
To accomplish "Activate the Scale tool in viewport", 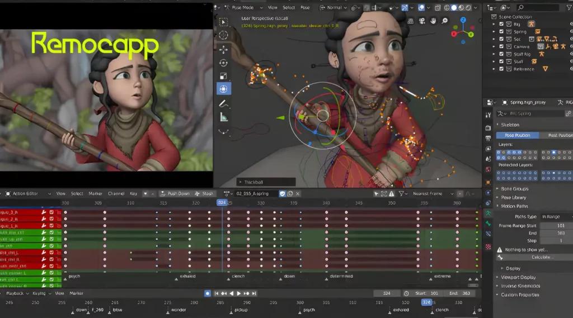I will pyautogui.click(x=224, y=76).
